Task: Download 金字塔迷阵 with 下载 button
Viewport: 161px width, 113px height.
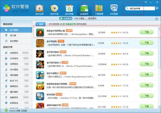Action: click(x=147, y=43)
